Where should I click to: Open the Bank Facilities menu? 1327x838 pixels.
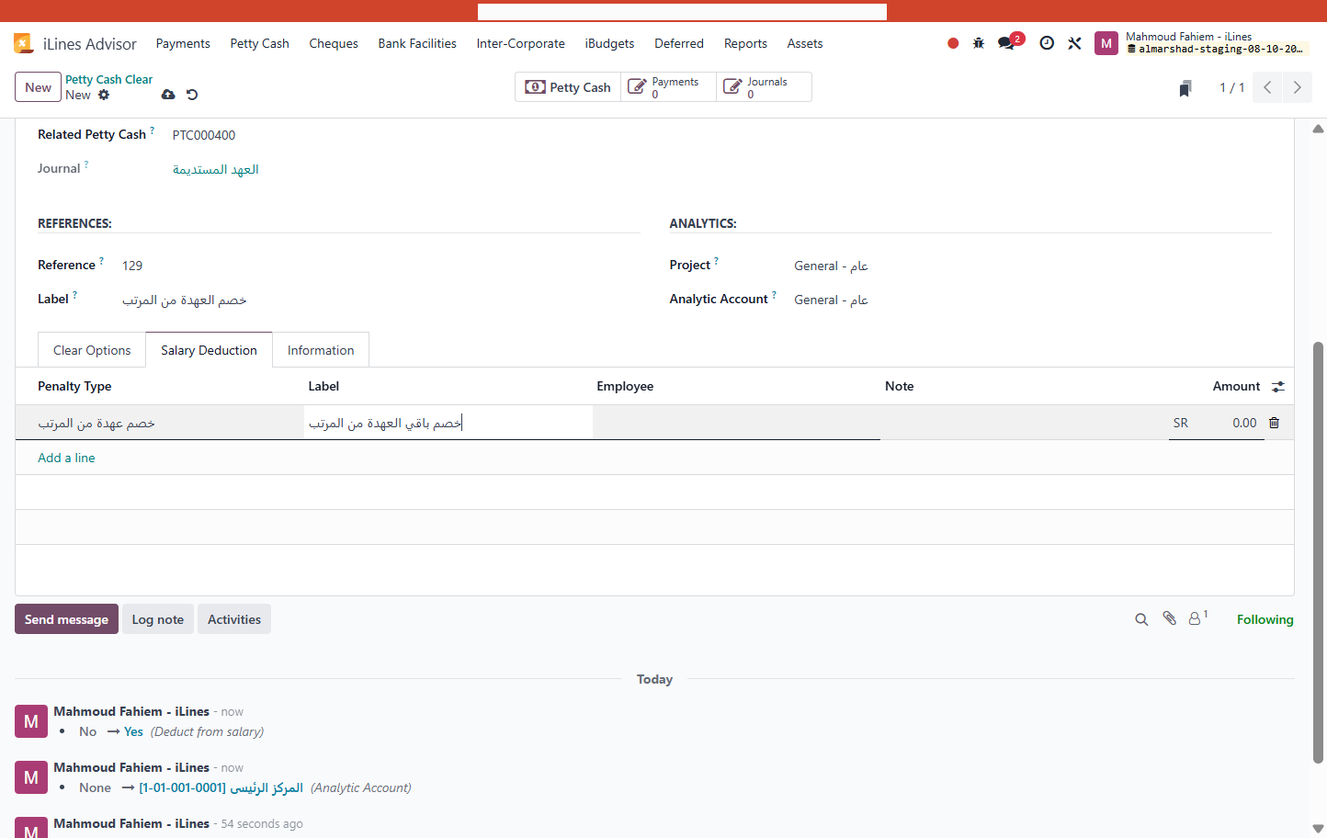[417, 43]
